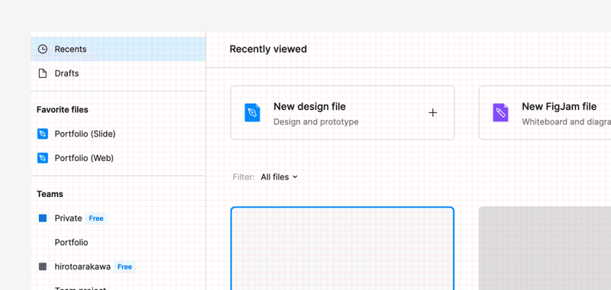The width and height of the screenshot is (611, 290).
Task: Click the plus icon on New design file
Action: coord(433,112)
